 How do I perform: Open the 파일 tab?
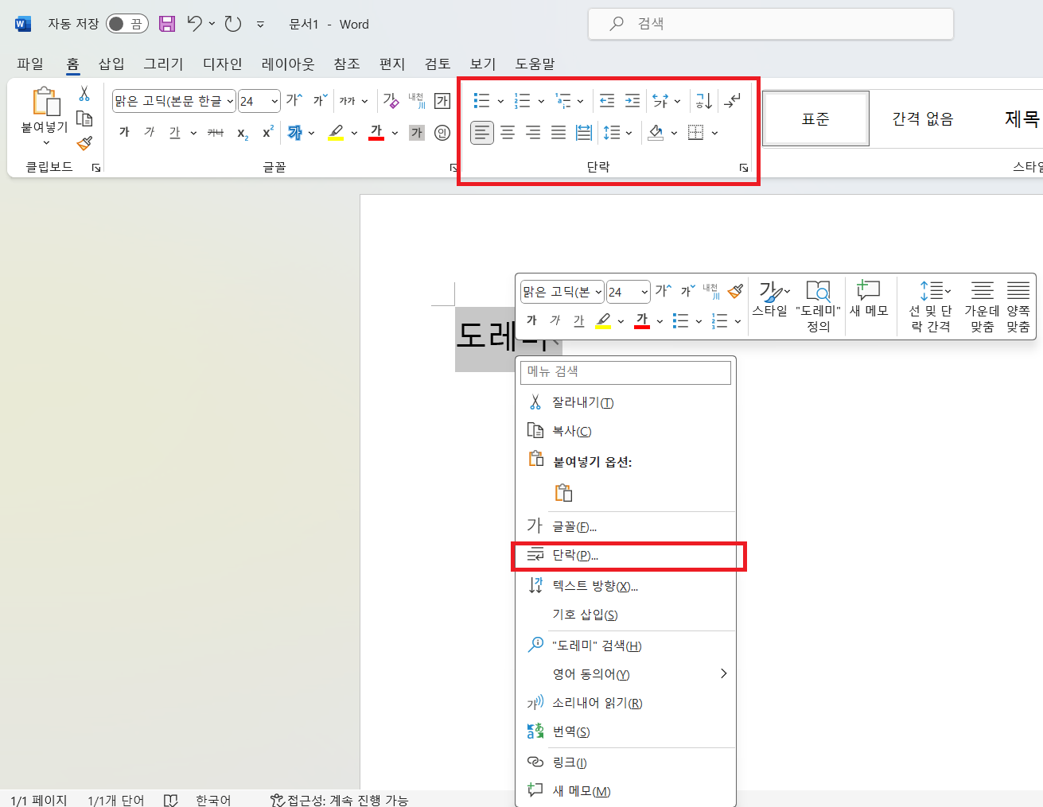[x=30, y=64]
